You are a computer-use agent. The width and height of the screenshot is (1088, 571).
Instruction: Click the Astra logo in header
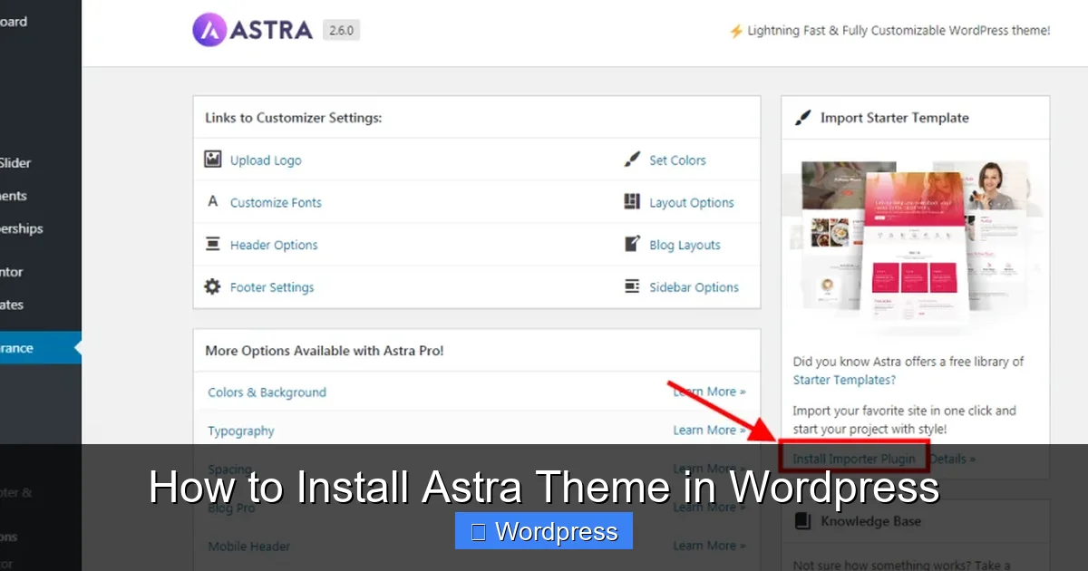253,29
